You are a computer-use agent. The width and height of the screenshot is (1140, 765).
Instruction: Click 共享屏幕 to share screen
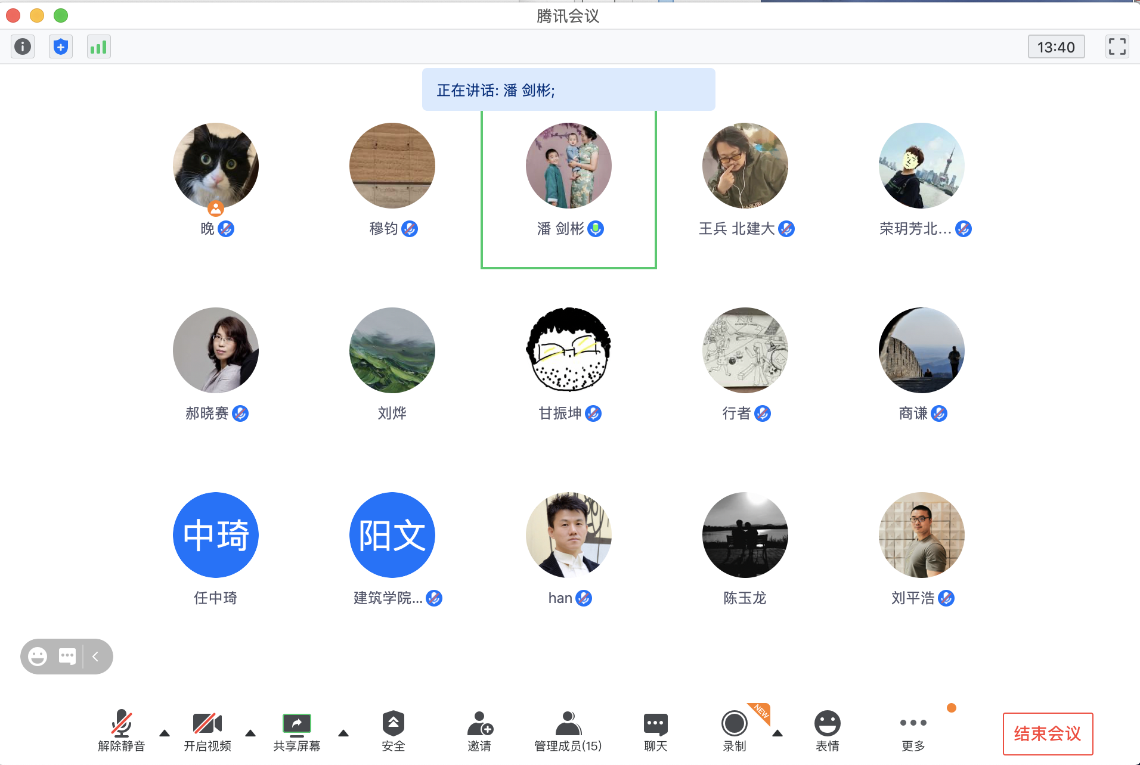[x=296, y=730]
